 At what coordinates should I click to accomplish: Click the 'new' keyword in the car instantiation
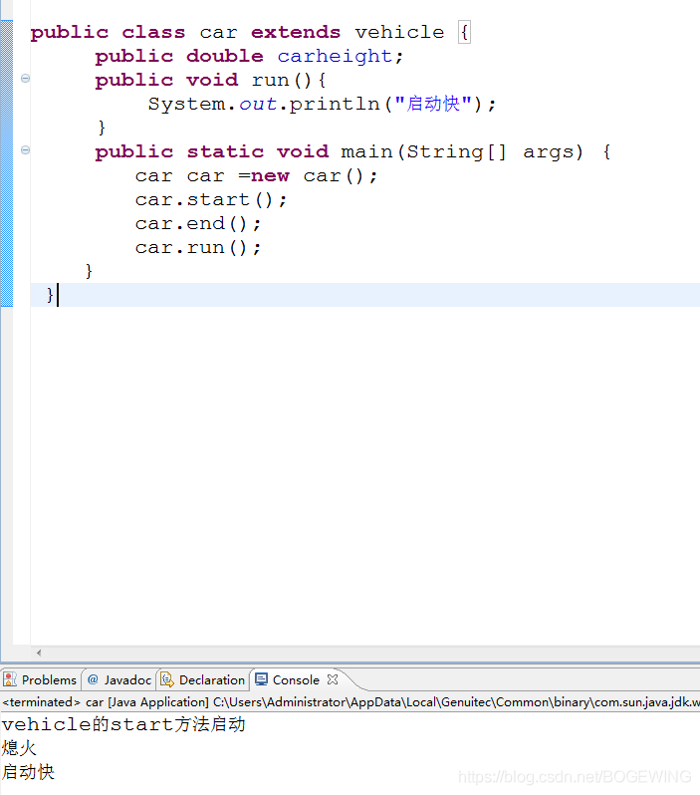(x=270, y=176)
